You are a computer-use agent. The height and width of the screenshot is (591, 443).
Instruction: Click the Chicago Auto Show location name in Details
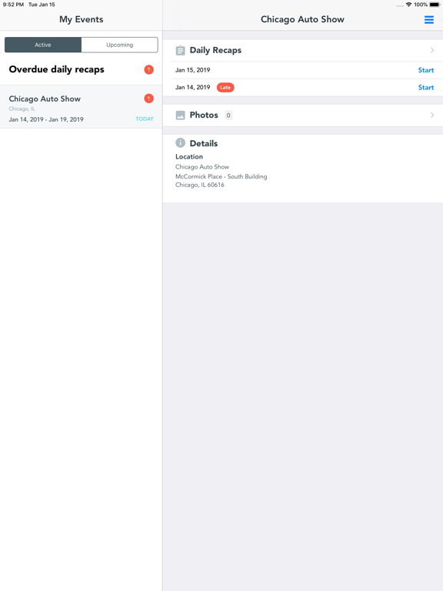[x=202, y=167]
